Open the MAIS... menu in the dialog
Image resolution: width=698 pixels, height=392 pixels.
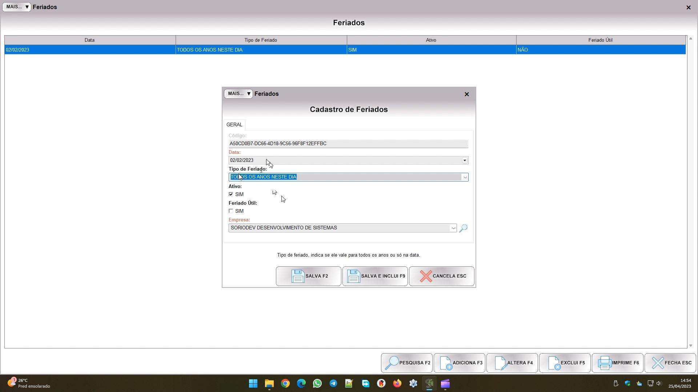(x=238, y=94)
